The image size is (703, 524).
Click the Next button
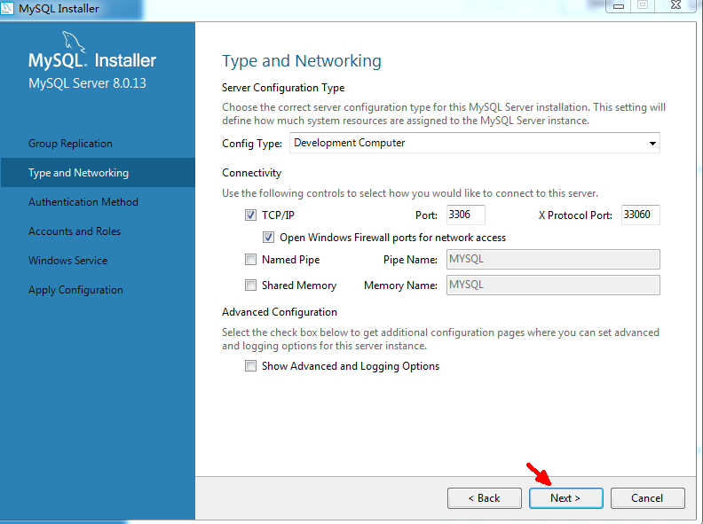coord(565,498)
